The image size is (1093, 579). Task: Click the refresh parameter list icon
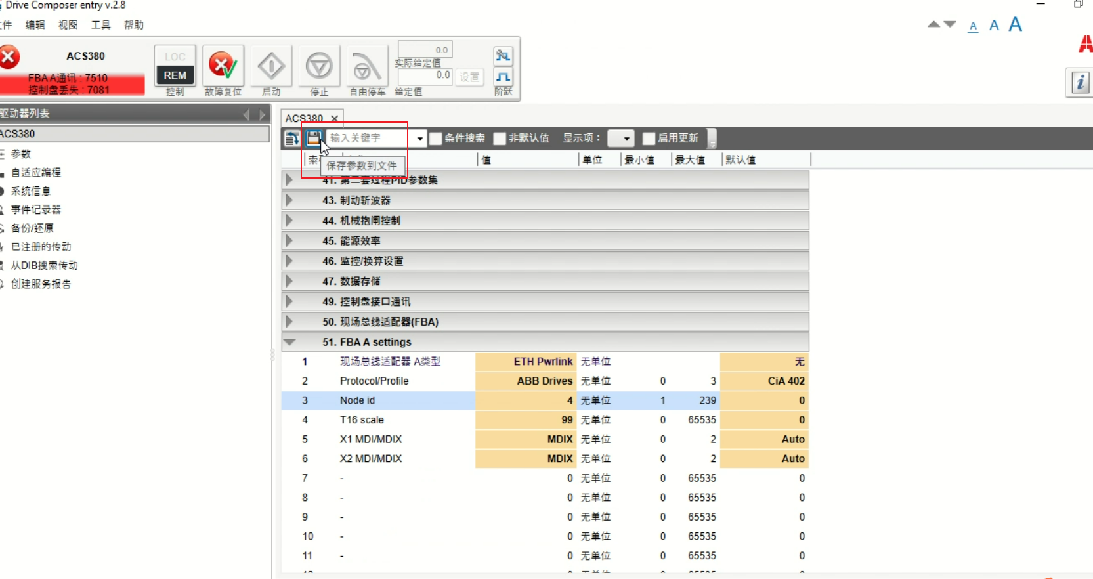point(292,138)
